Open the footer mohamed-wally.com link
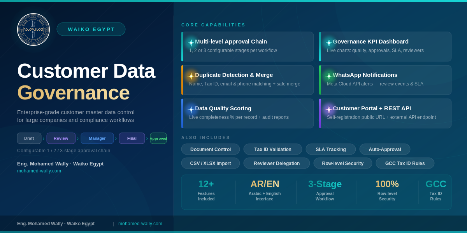467x233 pixels. click(x=140, y=224)
